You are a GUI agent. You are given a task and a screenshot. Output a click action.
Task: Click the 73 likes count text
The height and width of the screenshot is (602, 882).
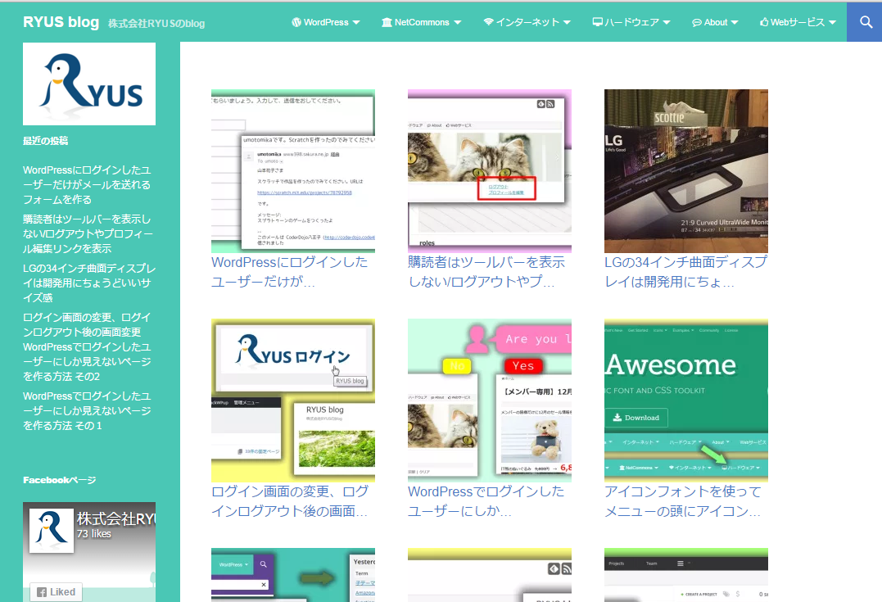(94, 534)
